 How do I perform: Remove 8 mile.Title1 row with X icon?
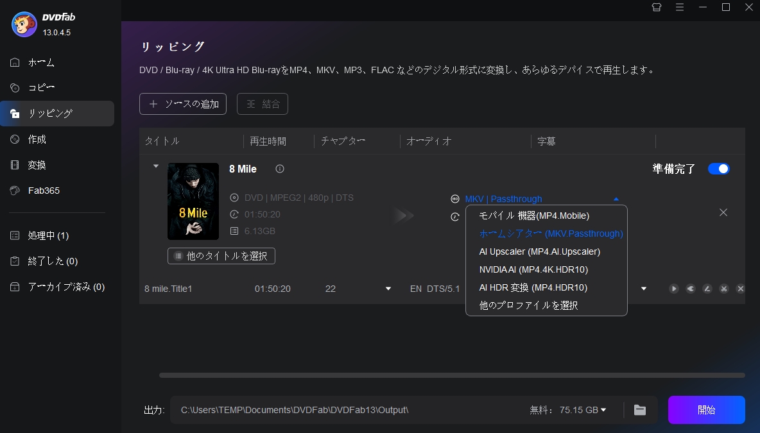[x=740, y=289]
